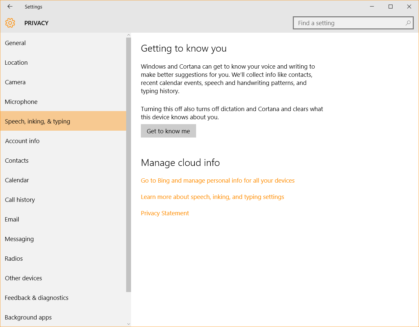This screenshot has width=419, height=327.
Task: Open Feedback & diagnostics section
Action: (63, 298)
